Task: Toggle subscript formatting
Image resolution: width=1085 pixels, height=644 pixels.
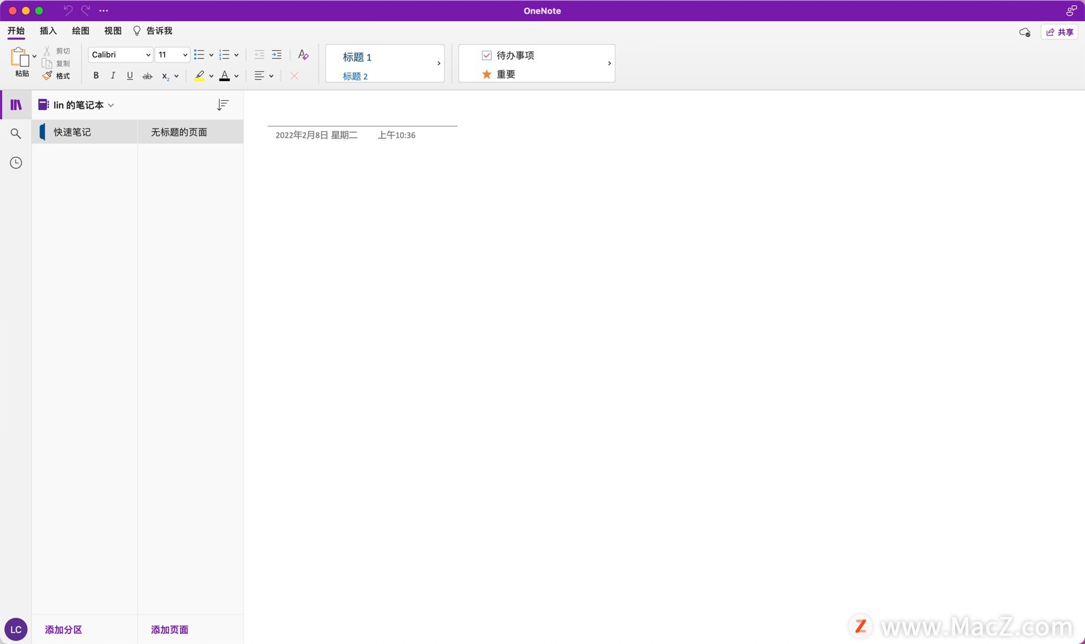Action: click(165, 76)
